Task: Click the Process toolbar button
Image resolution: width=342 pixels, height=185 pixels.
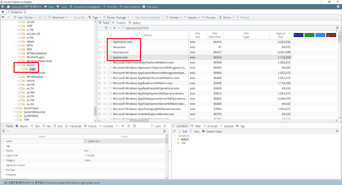Action: [209, 18]
